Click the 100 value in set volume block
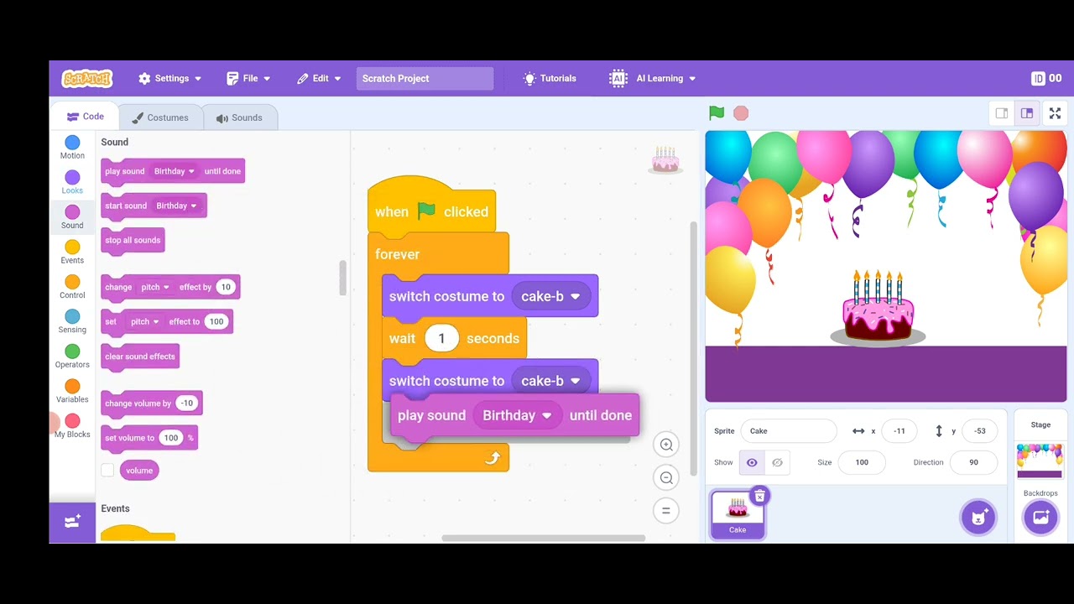 coord(171,438)
